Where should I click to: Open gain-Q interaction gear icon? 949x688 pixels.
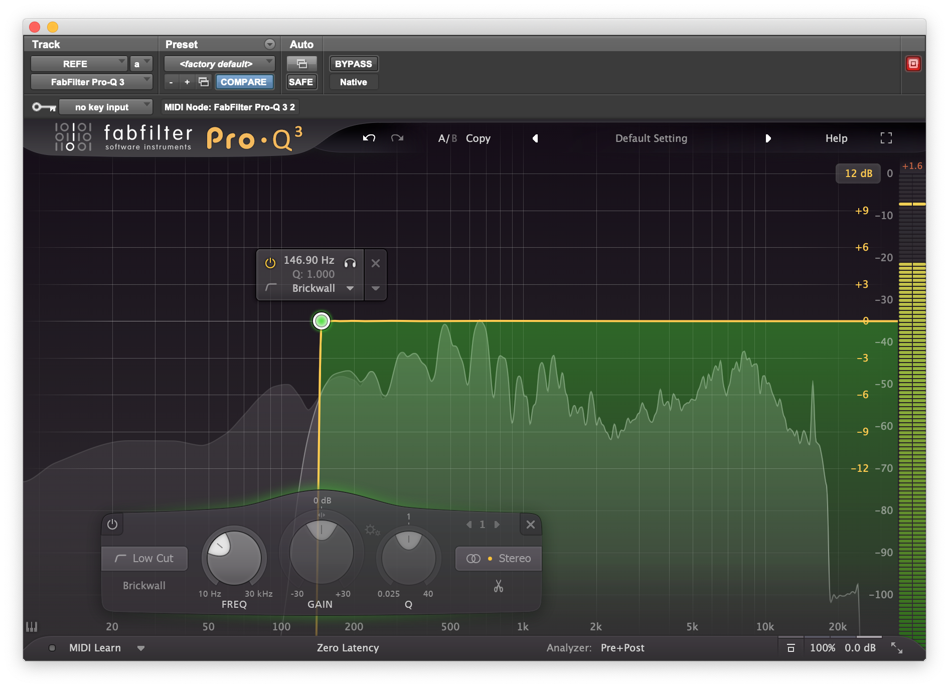[x=372, y=530]
